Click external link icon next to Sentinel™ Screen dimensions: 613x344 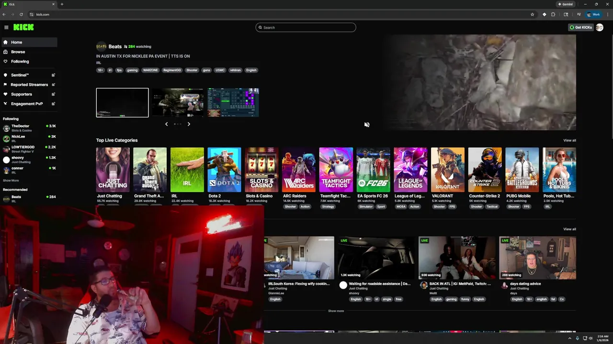click(x=53, y=75)
